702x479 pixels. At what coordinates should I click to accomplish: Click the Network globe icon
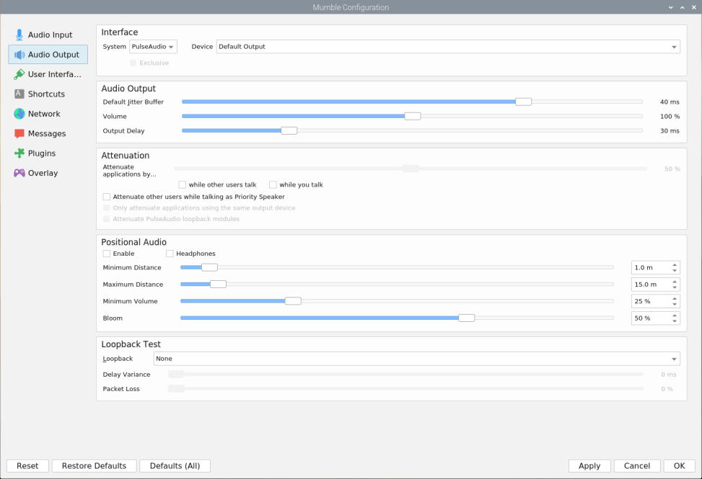click(19, 114)
